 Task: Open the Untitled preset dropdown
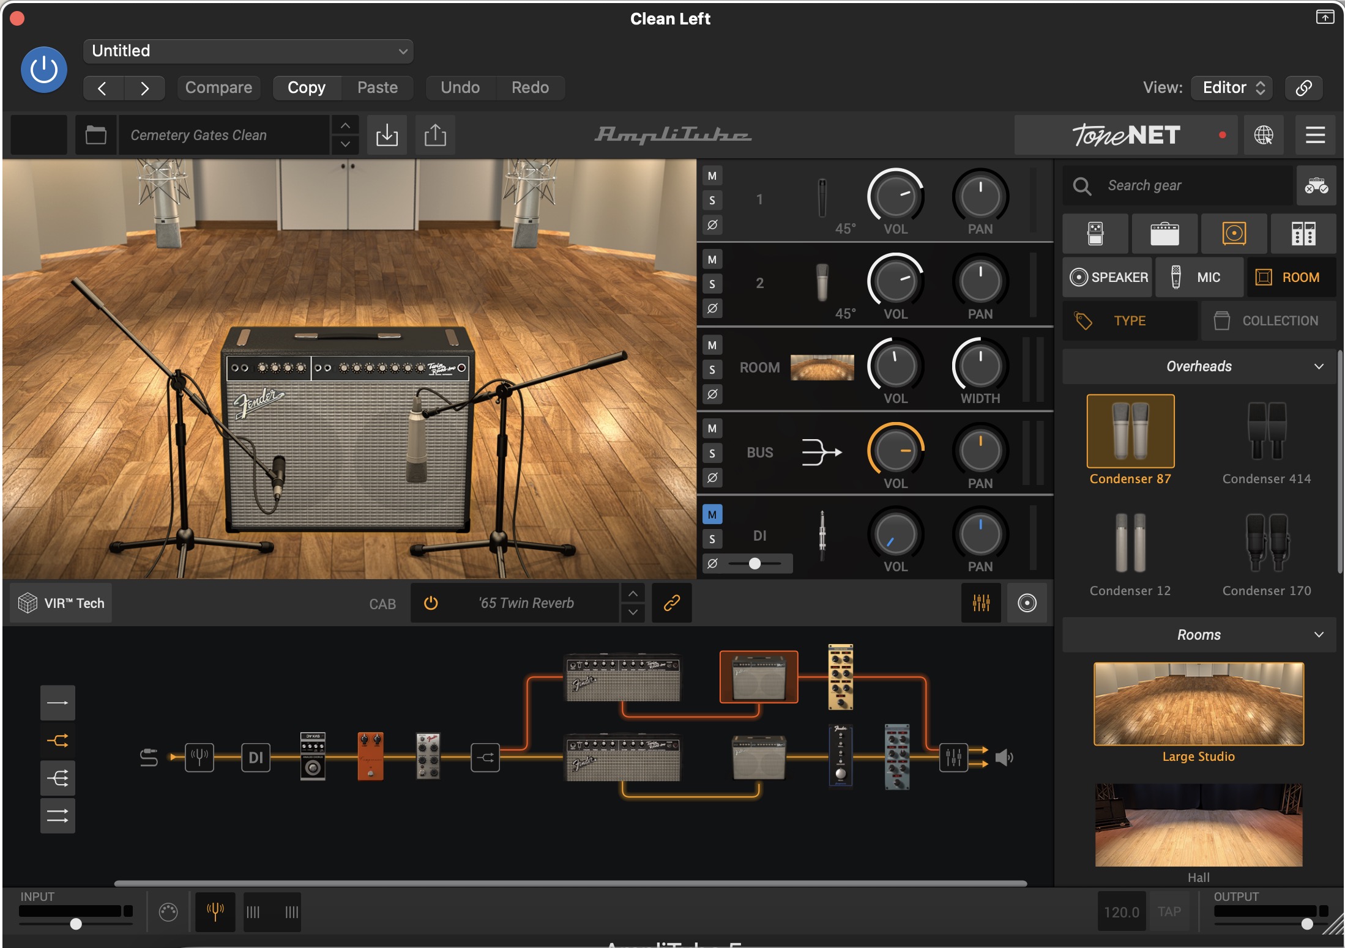[248, 51]
